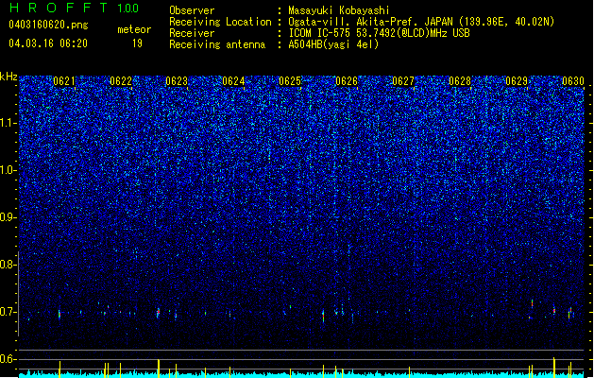
Task: Select the 0.7 frequency axis label
Action: click(8, 312)
